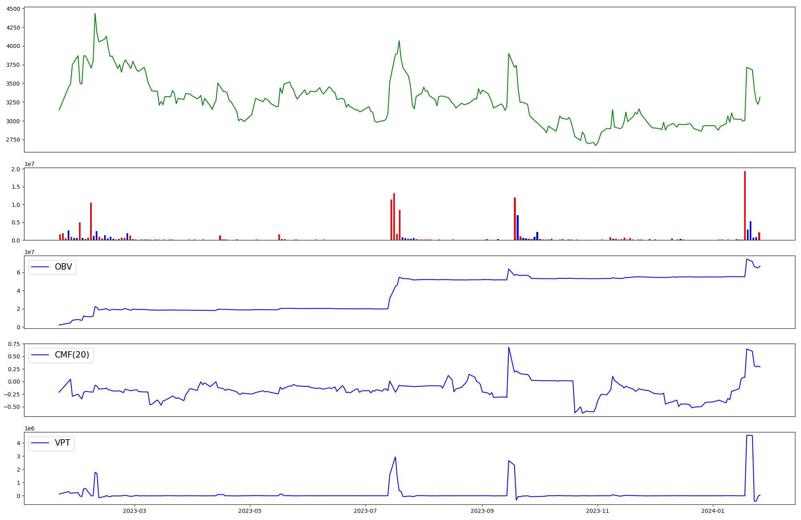Click the 2.0 tick on the volume axis

(x=16, y=169)
